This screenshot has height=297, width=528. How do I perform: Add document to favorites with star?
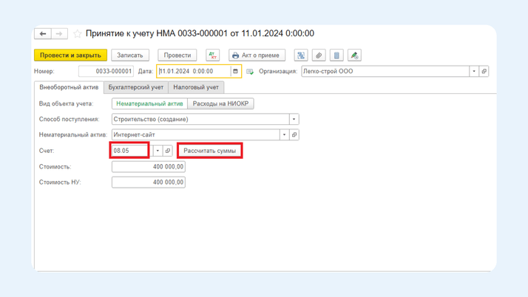77,34
